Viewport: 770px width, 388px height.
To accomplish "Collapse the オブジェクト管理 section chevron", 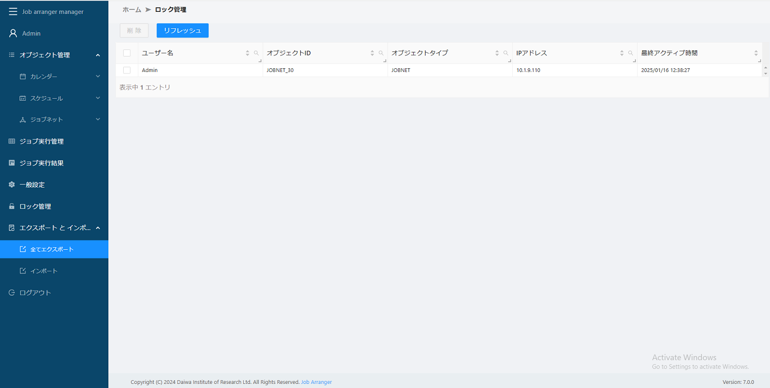I will point(98,55).
